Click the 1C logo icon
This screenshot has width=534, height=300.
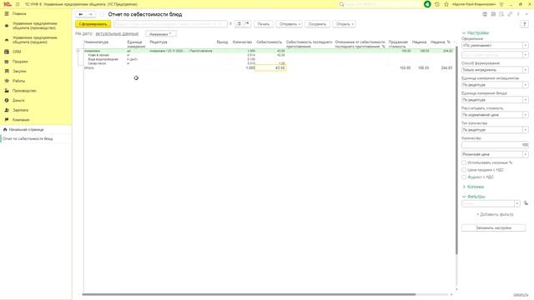(8, 4)
